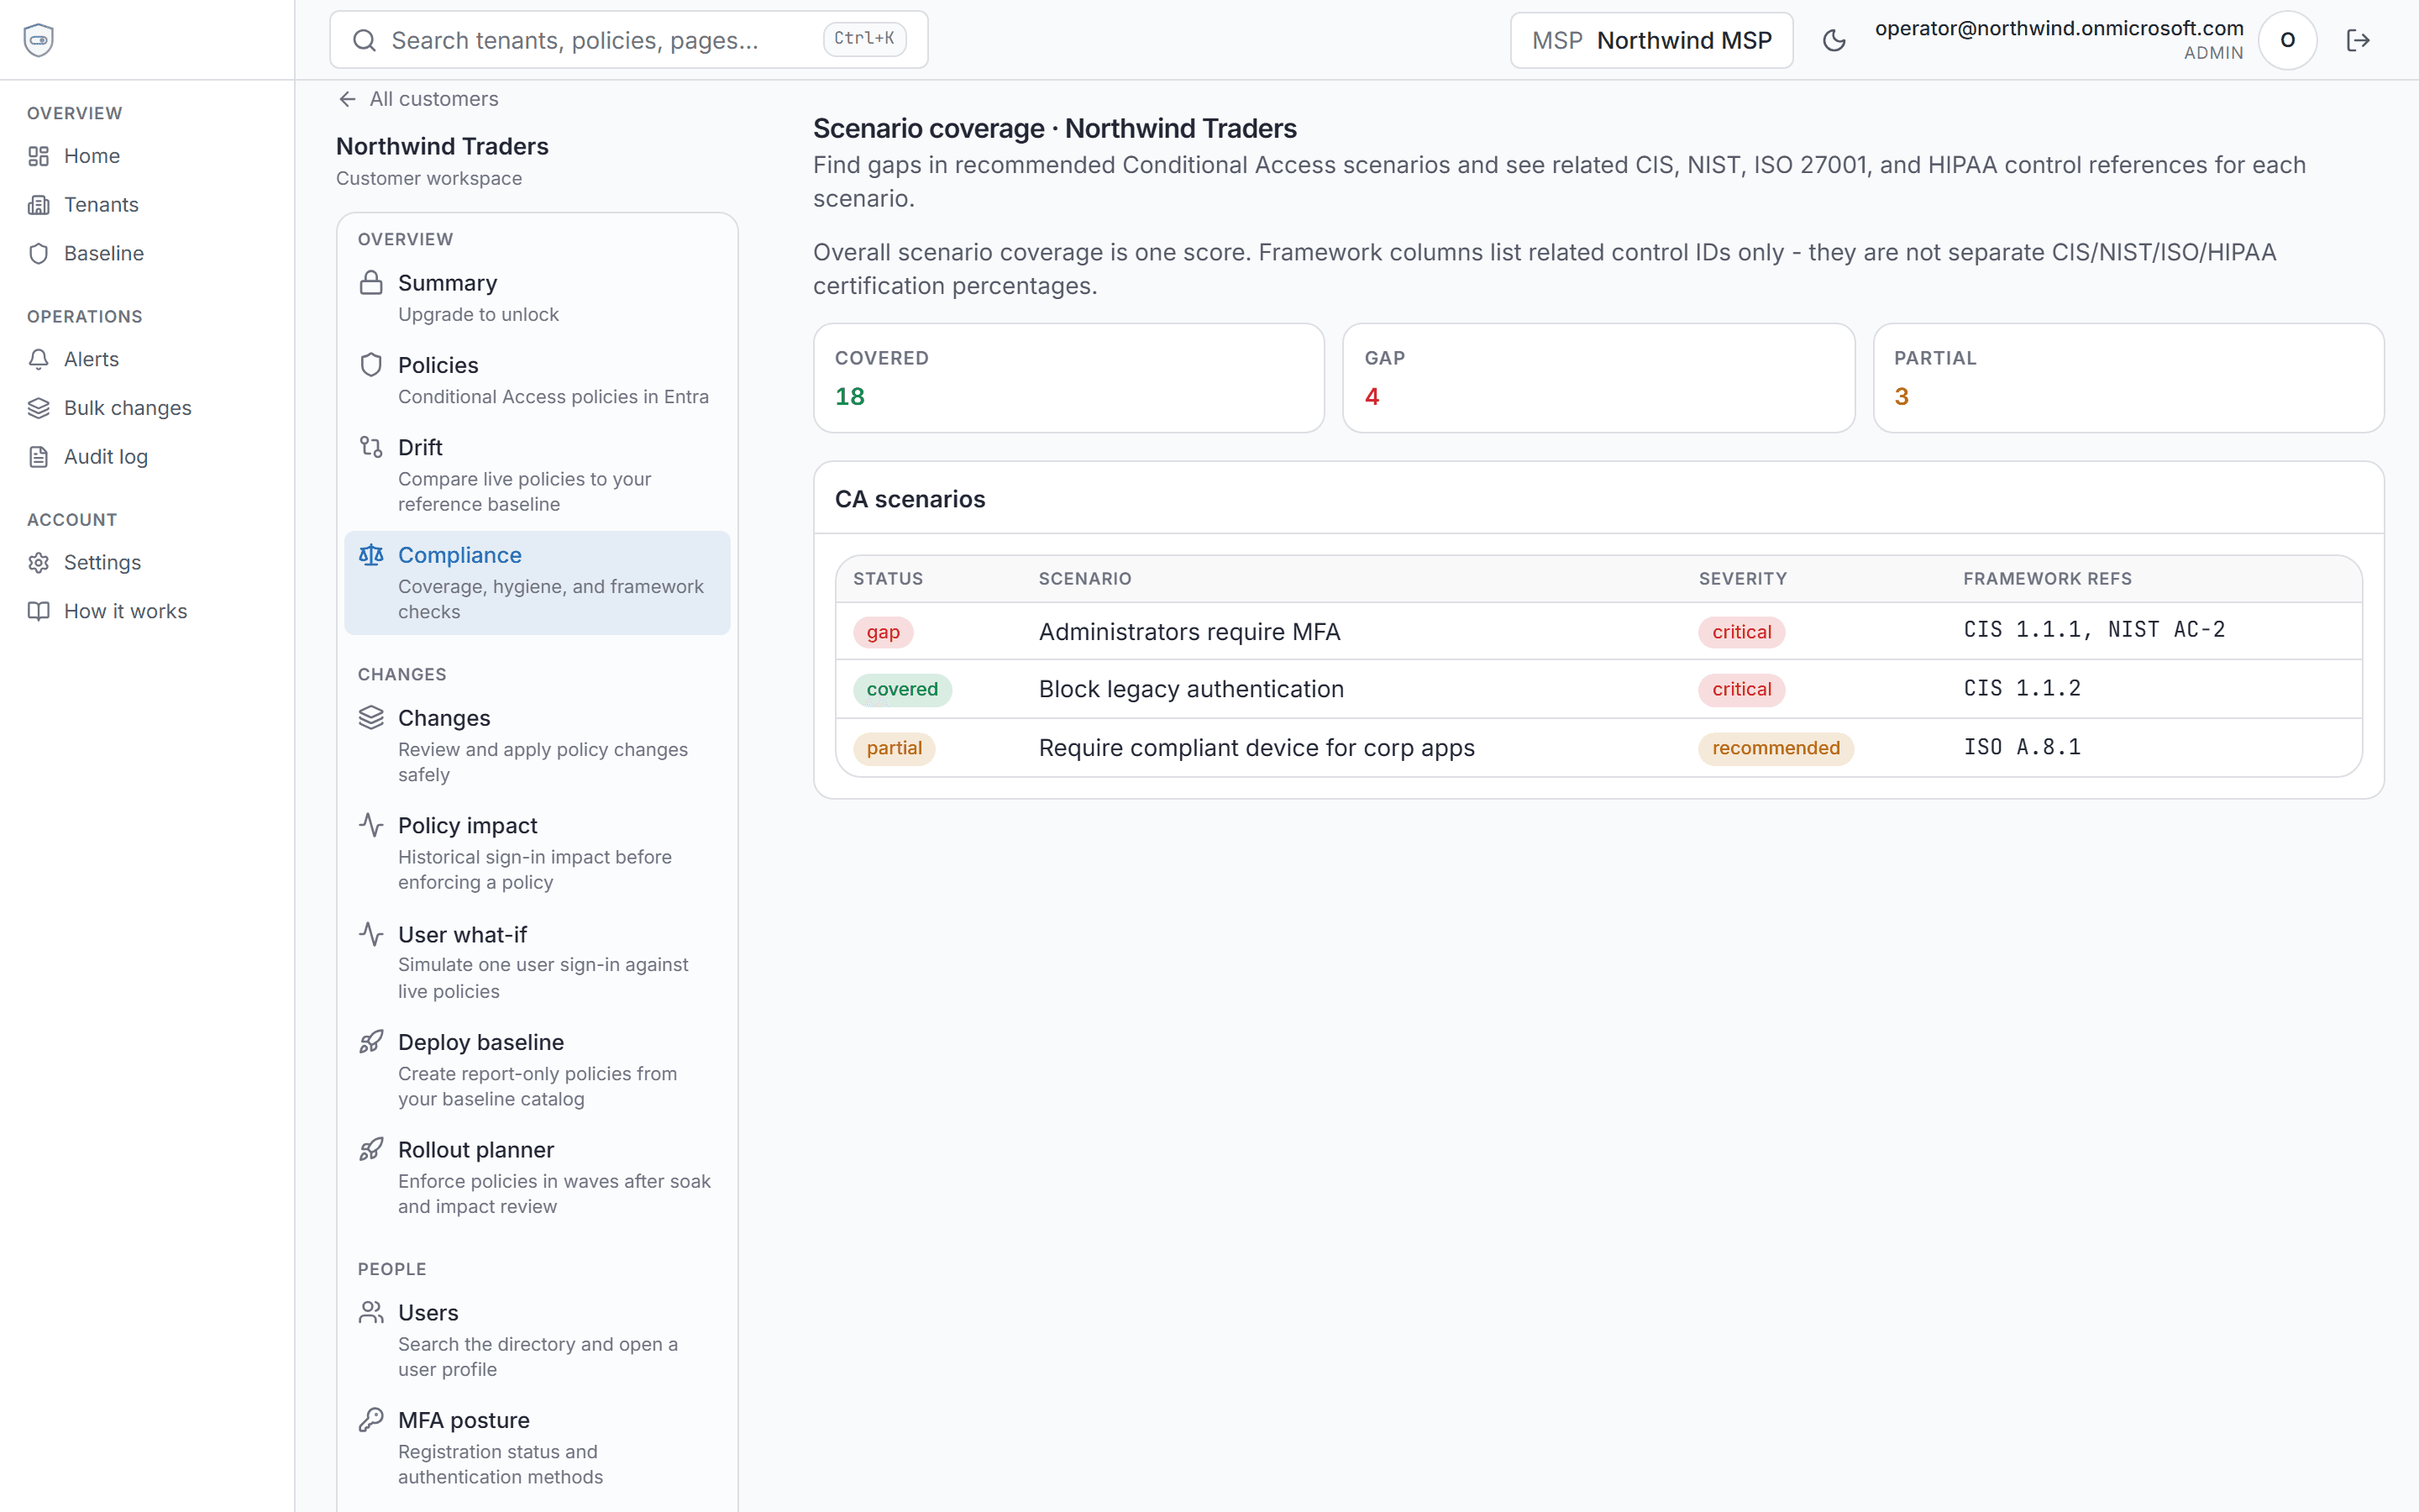The width and height of the screenshot is (2419, 1512).
Task: Click the Changes layers icon in workspace menu
Action: pos(371,718)
